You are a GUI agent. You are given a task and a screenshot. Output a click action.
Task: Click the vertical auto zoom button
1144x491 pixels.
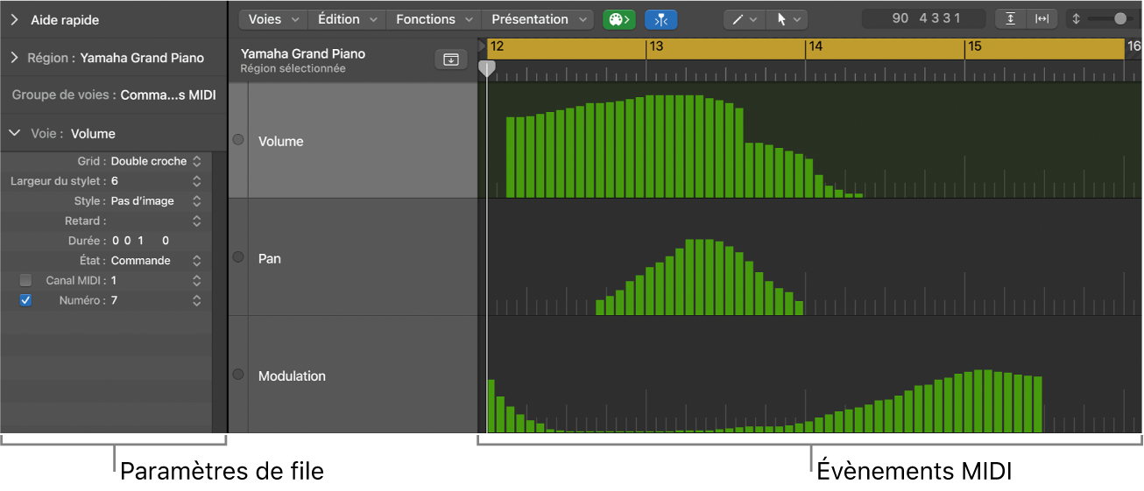1011,19
